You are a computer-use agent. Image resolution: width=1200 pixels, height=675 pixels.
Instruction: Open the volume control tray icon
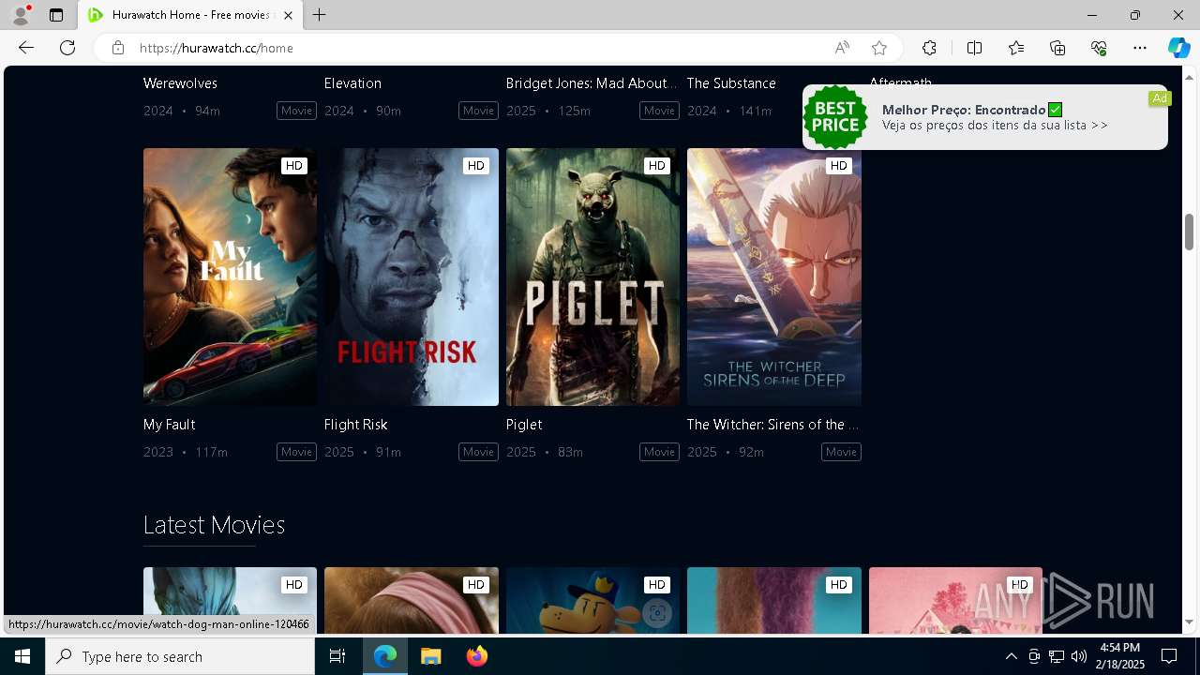click(1079, 656)
